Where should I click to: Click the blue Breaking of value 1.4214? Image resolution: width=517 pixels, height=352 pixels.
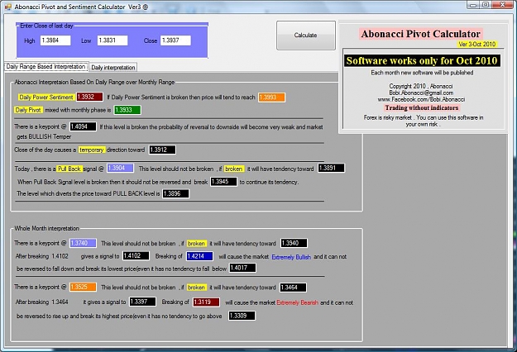(200, 256)
